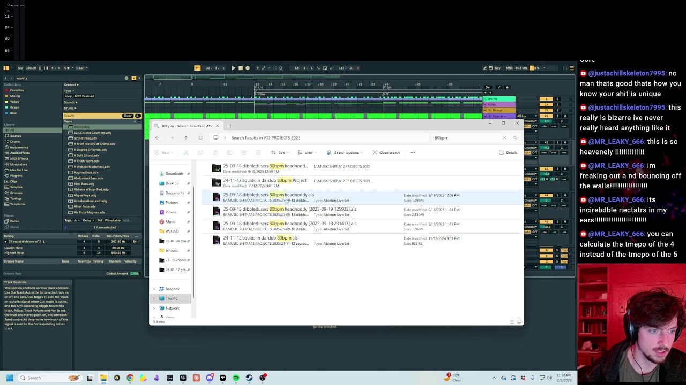Clear the 80bpm search box text

click(504, 138)
